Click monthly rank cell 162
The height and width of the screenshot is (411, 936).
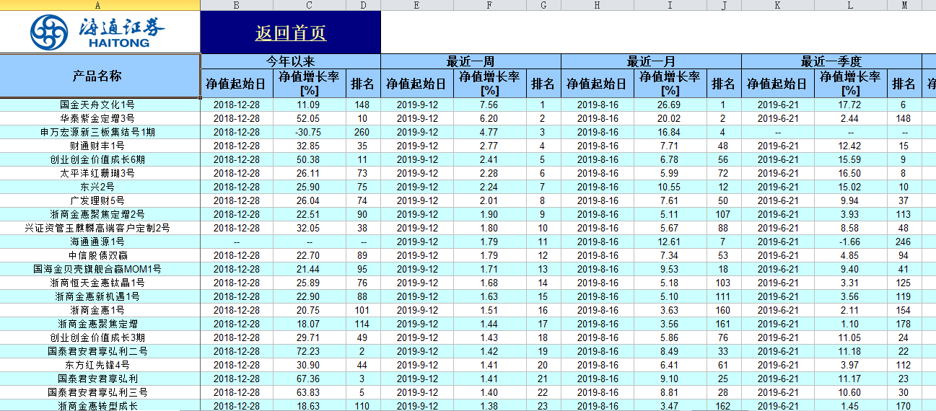tap(723, 406)
